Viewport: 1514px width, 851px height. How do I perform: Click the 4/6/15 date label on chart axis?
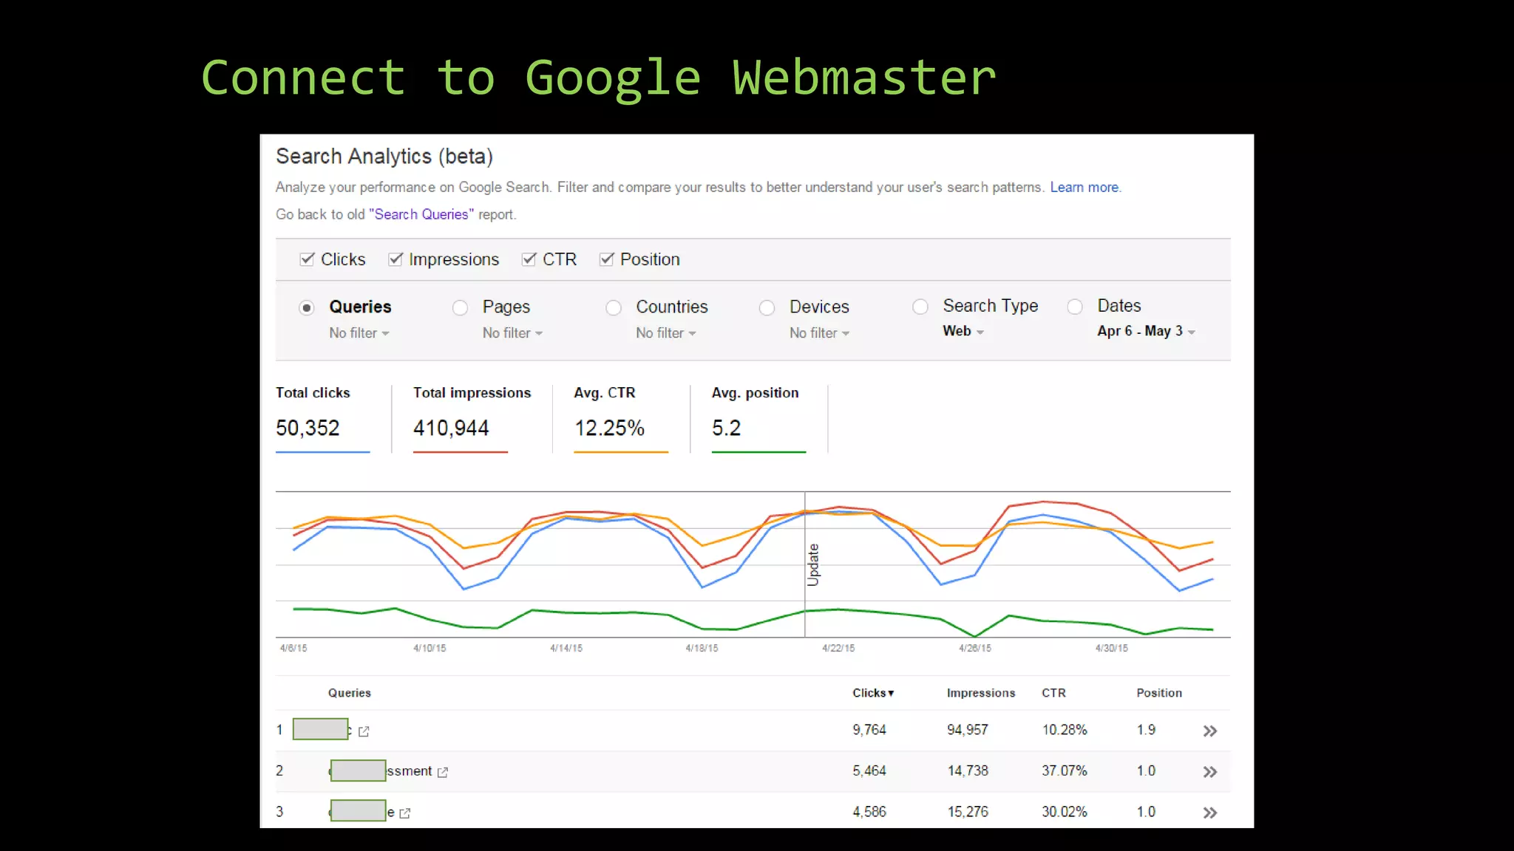click(293, 649)
